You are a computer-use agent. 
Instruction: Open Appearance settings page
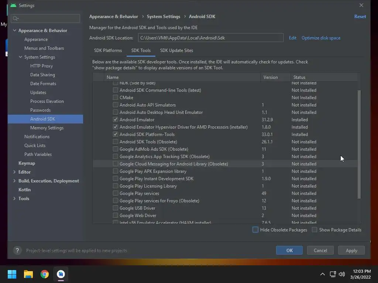click(36, 39)
